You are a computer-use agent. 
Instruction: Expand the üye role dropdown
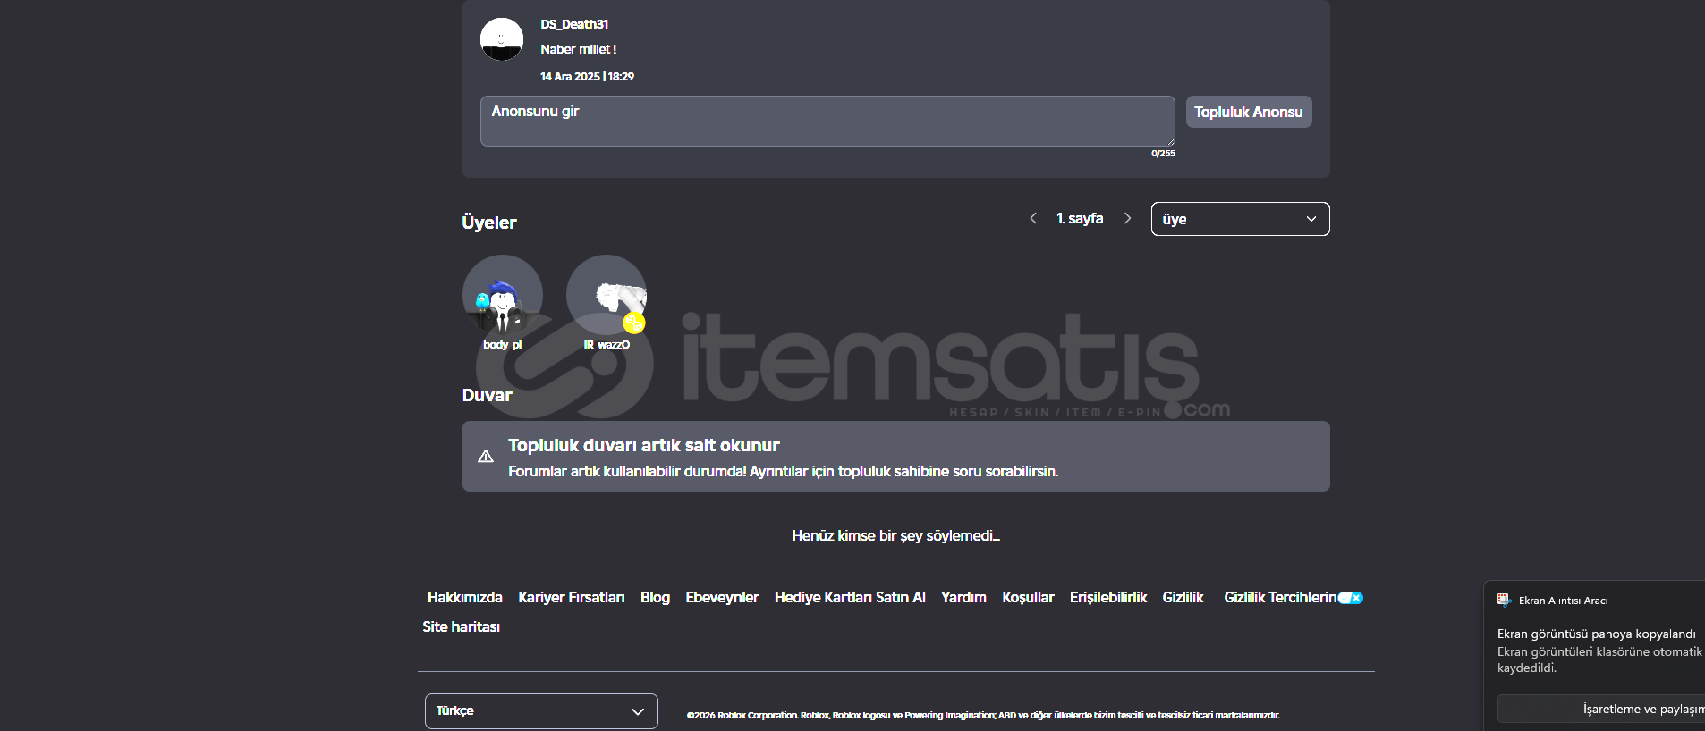click(1240, 219)
